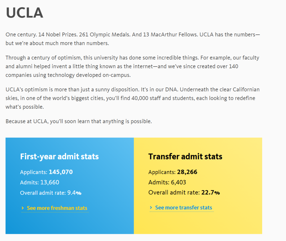Click the first-year admits figure 13,660
This screenshot has height=241, width=286.
click(x=50, y=182)
